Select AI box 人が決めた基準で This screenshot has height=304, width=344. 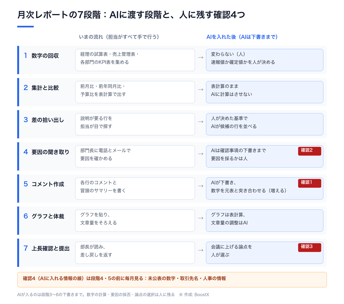point(265,124)
